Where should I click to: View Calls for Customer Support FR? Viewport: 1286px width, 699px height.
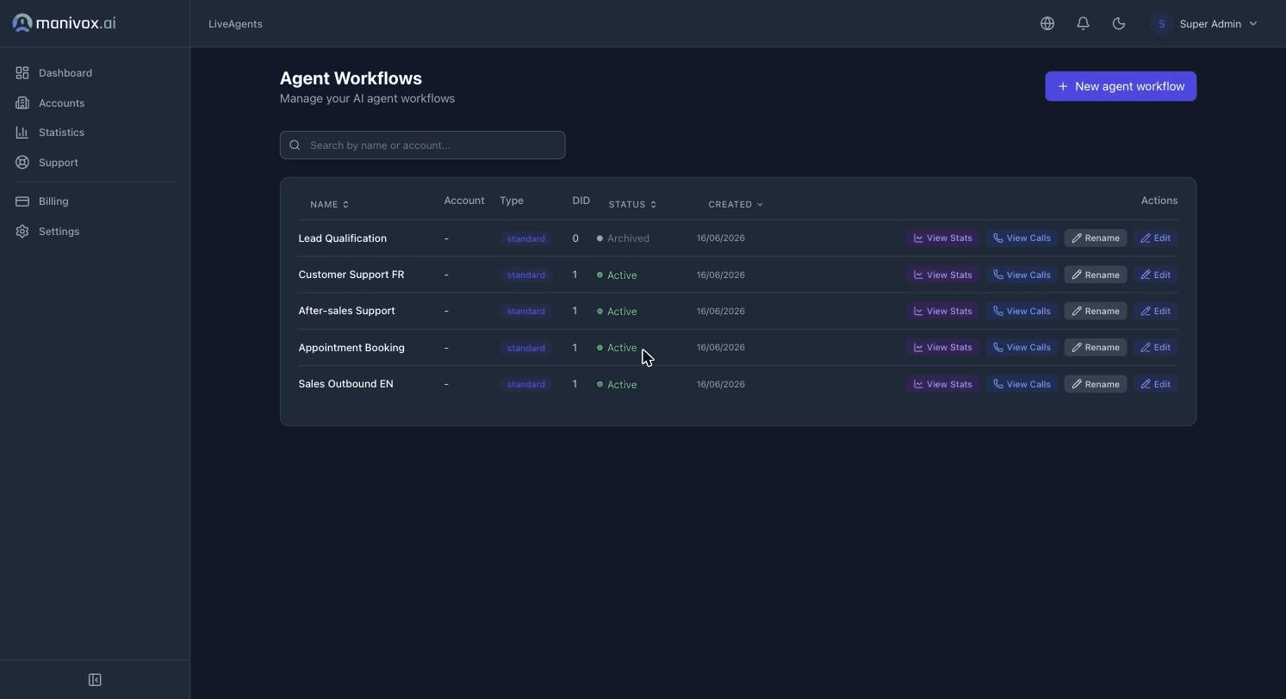1022,275
